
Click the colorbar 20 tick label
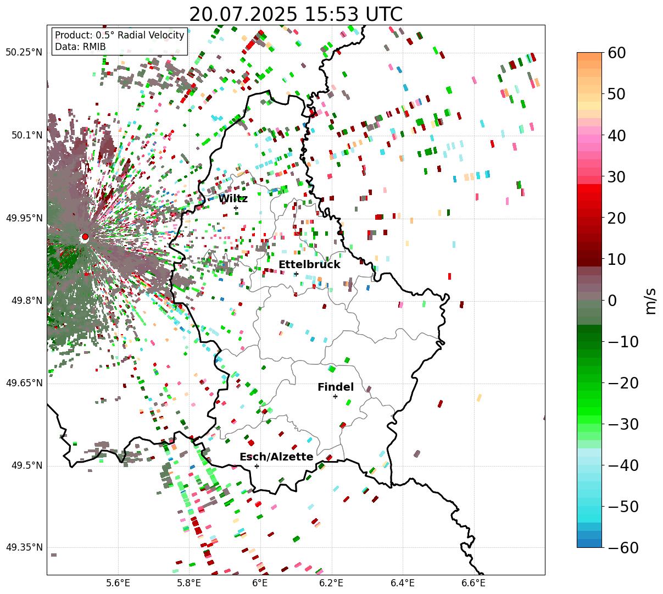pyautogui.click(x=616, y=218)
